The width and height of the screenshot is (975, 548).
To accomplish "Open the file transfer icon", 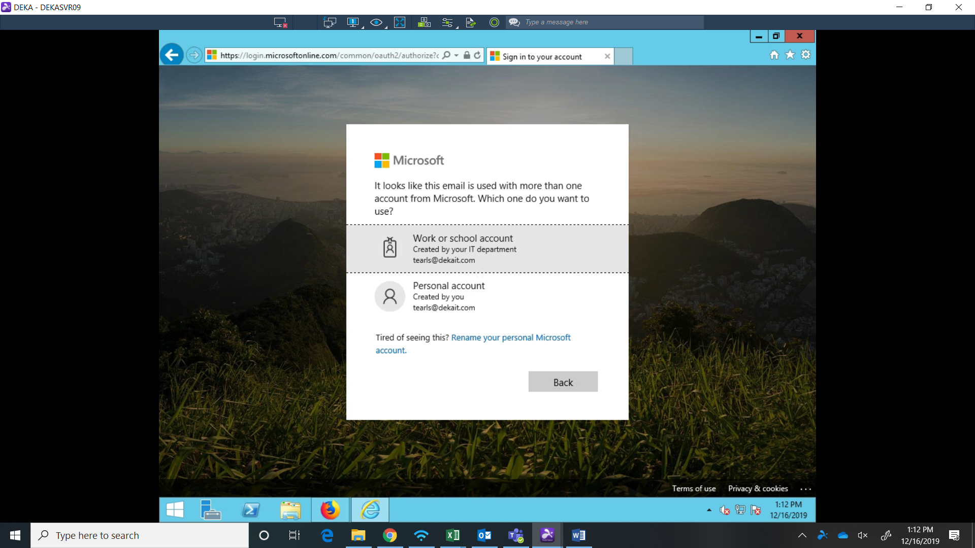I will tap(470, 22).
